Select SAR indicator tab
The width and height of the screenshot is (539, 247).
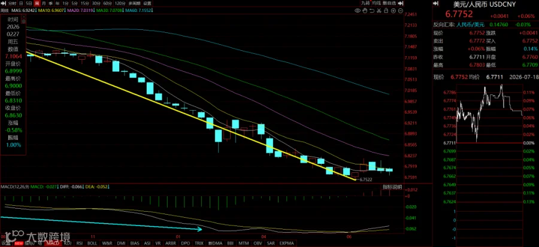[271, 243]
